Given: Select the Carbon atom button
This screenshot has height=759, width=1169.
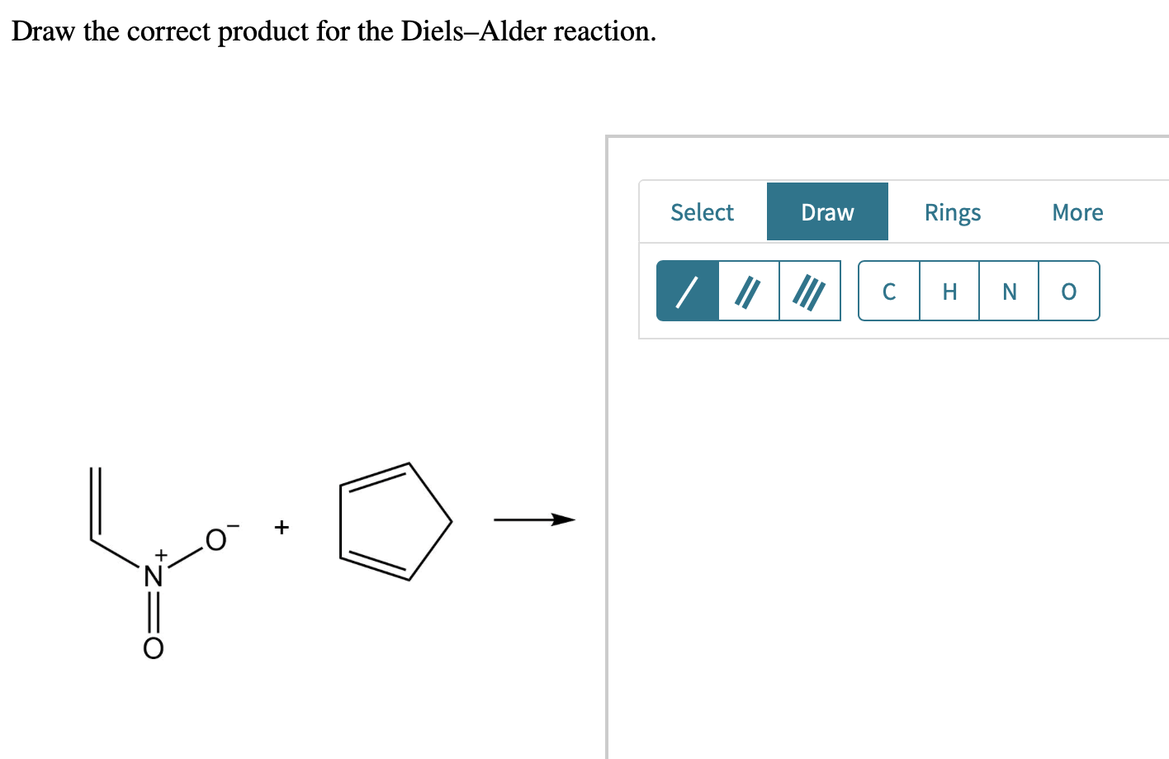Looking at the screenshot, I should [889, 291].
